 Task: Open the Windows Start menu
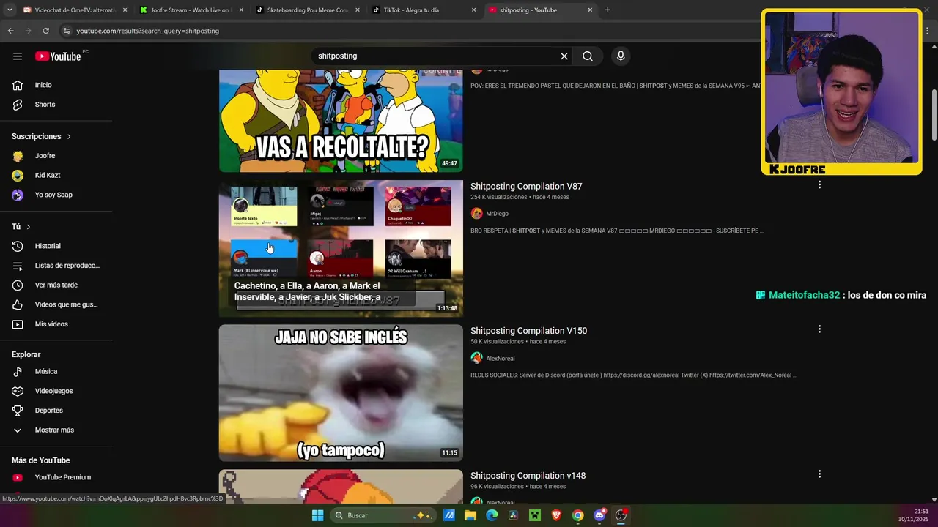pyautogui.click(x=317, y=515)
